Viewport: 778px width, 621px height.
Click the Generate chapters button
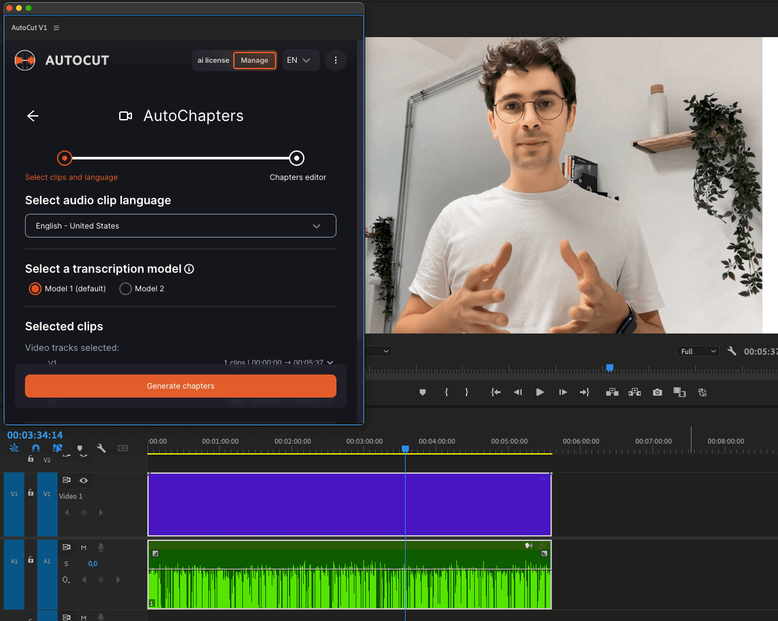(x=181, y=386)
